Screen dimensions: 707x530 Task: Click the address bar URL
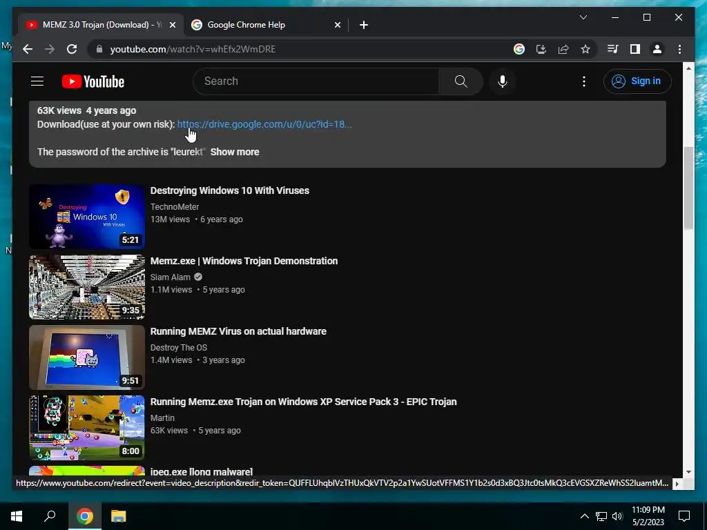click(193, 49)
